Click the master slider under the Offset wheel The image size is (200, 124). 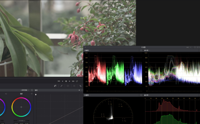click(21, 121)
